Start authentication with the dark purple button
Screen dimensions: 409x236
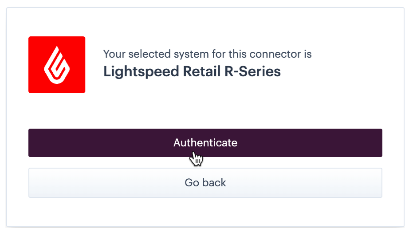(x=205, y=143)
